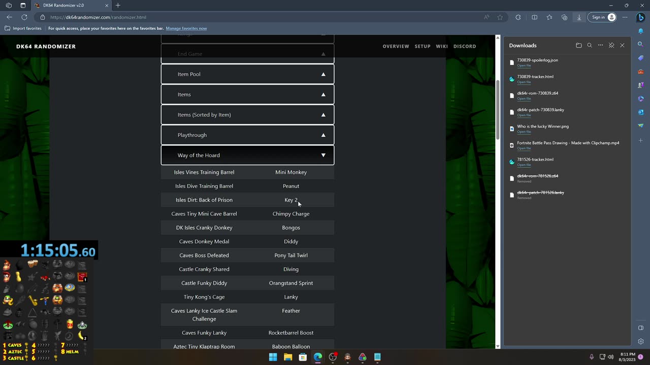This screenshot has height=365, width=650.
Task: Open the Collections icon in toolbar
Action: point(564,17)
